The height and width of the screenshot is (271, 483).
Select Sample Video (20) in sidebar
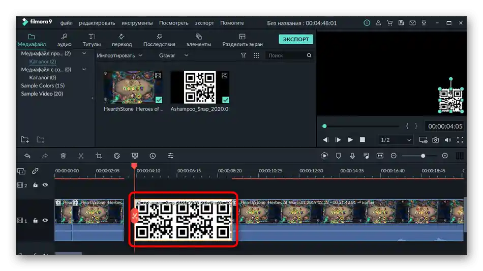click(x=42, y=94)
